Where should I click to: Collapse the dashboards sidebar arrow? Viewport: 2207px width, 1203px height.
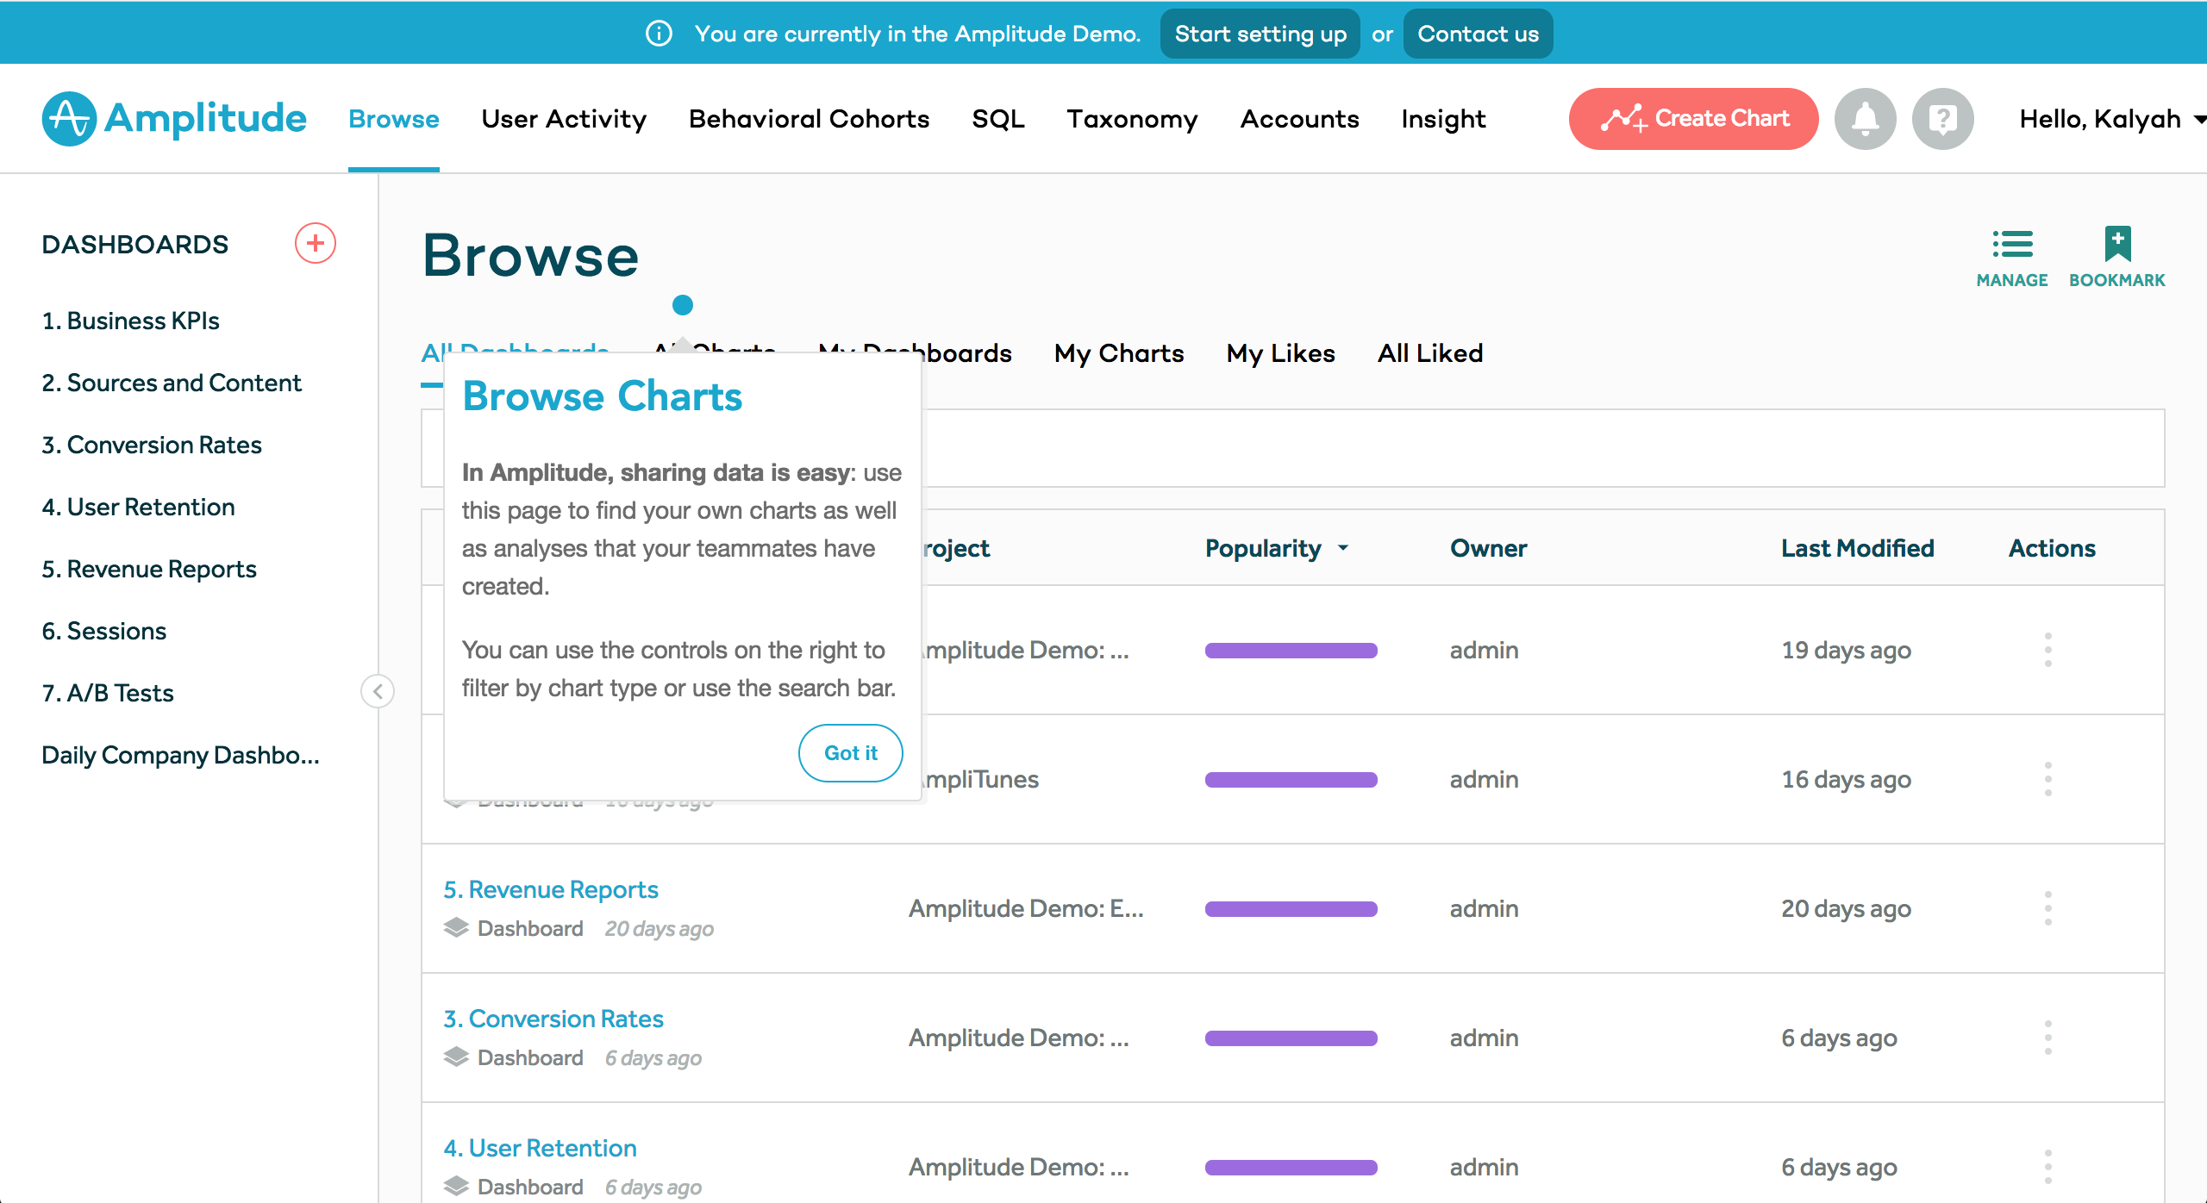point(378,691)
